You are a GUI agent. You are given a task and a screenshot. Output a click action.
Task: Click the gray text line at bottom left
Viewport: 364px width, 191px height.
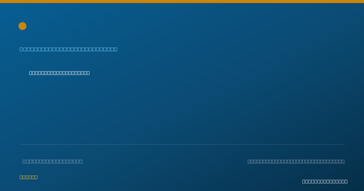pyautogui.click(x=52, y=161)
